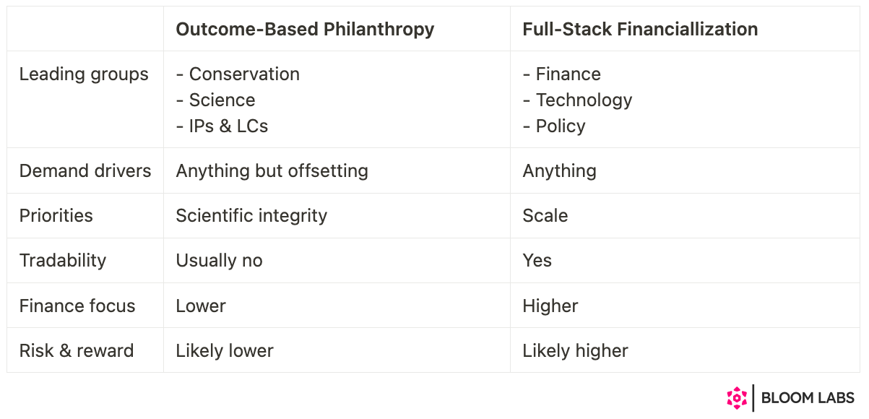Select the '- IPs & LCs' list entry
This screenshot has width=869, height=419.
(x=222, y=126)
